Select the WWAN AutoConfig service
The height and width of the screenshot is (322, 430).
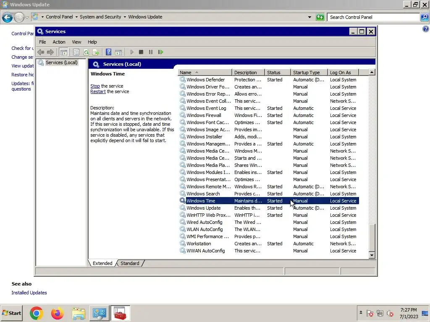point(268,251)
